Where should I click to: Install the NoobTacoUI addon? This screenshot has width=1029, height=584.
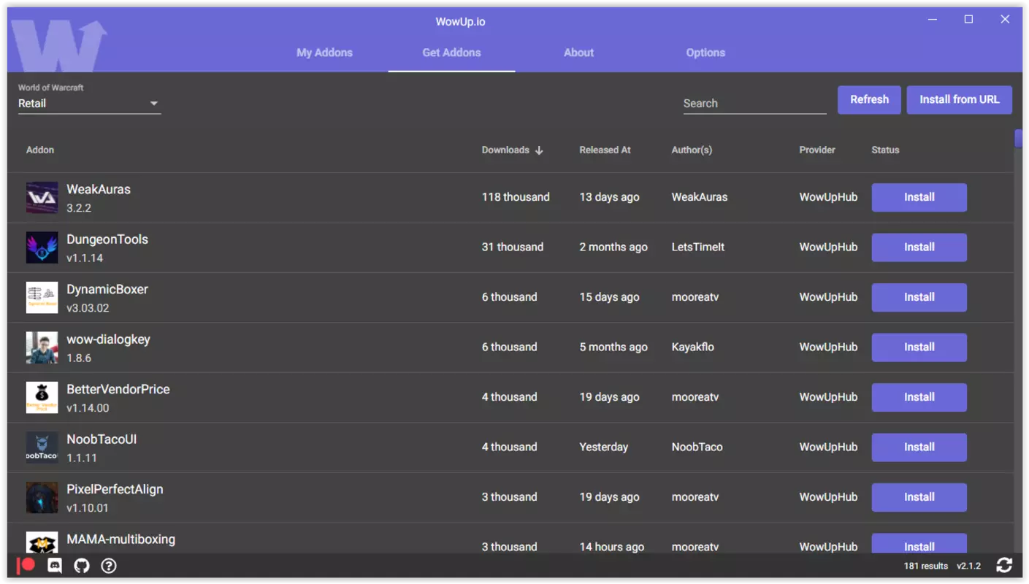tap(919, 447)
